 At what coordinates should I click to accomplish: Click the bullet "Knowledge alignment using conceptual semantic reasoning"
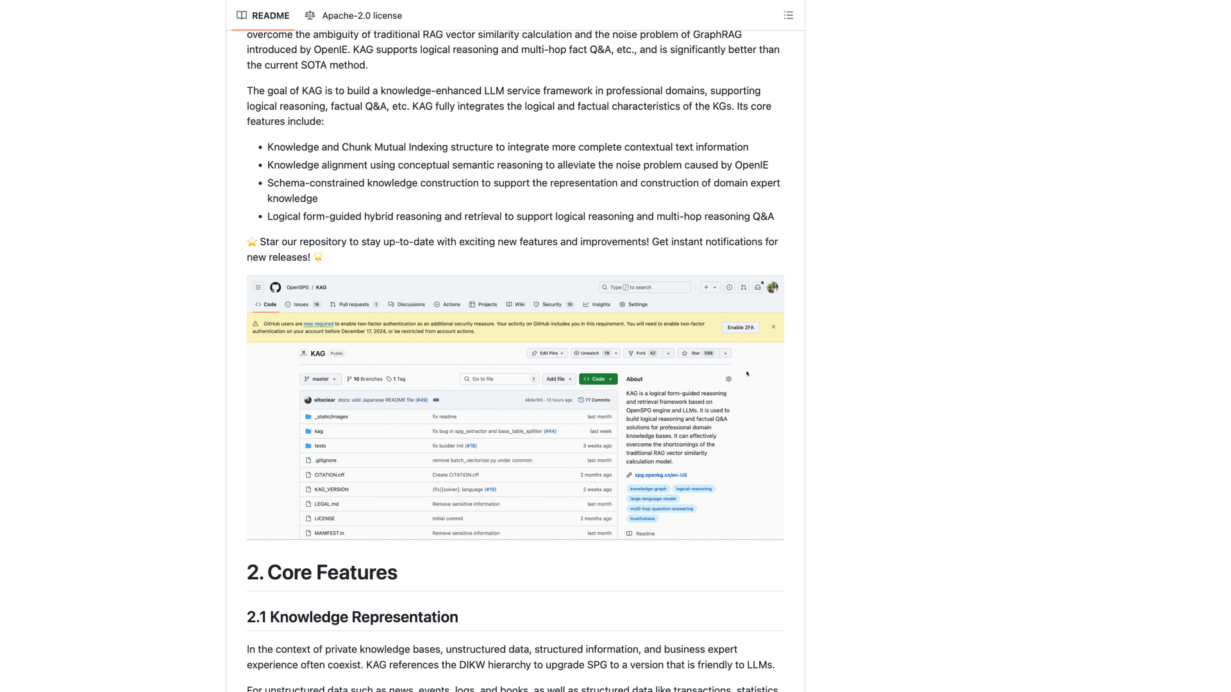pyautogui.click(x=517, y=165)
